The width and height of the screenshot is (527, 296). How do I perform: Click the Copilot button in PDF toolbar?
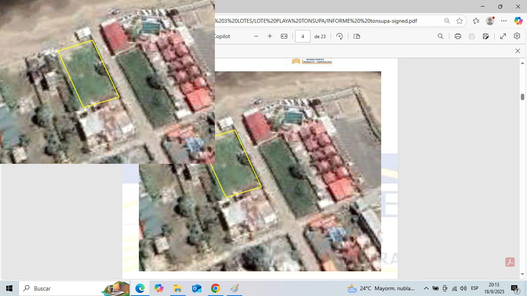(223, 36)
